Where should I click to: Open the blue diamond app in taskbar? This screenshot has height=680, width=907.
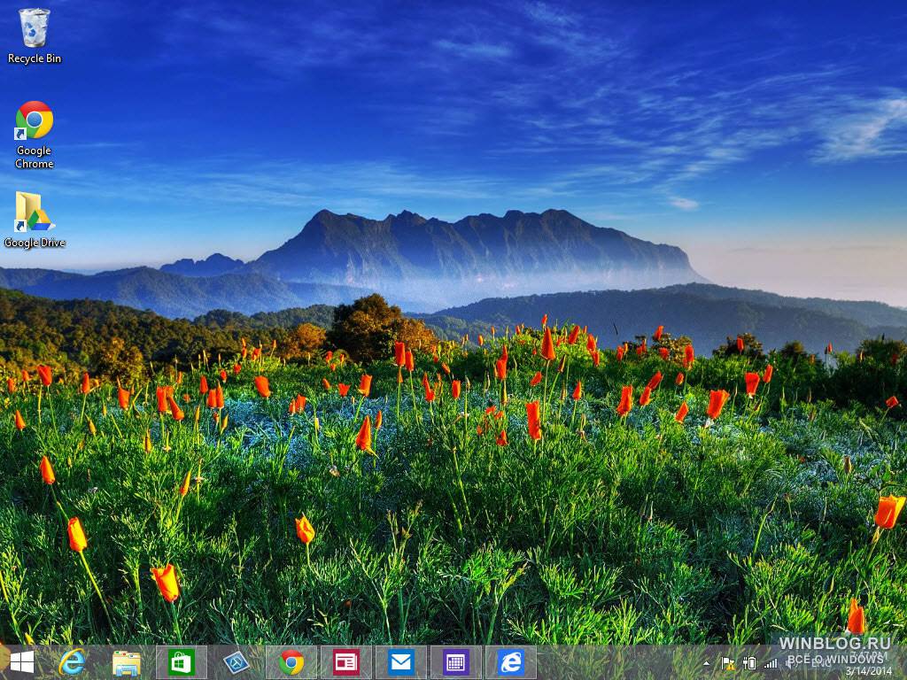tap(236, 662)
